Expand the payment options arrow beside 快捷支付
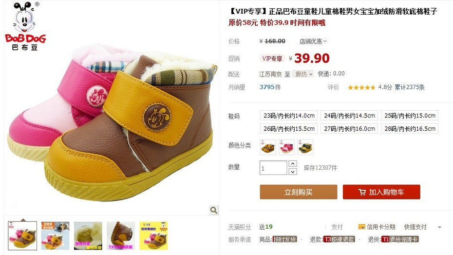The image size is (453, 255). click(x=439, y=227)
